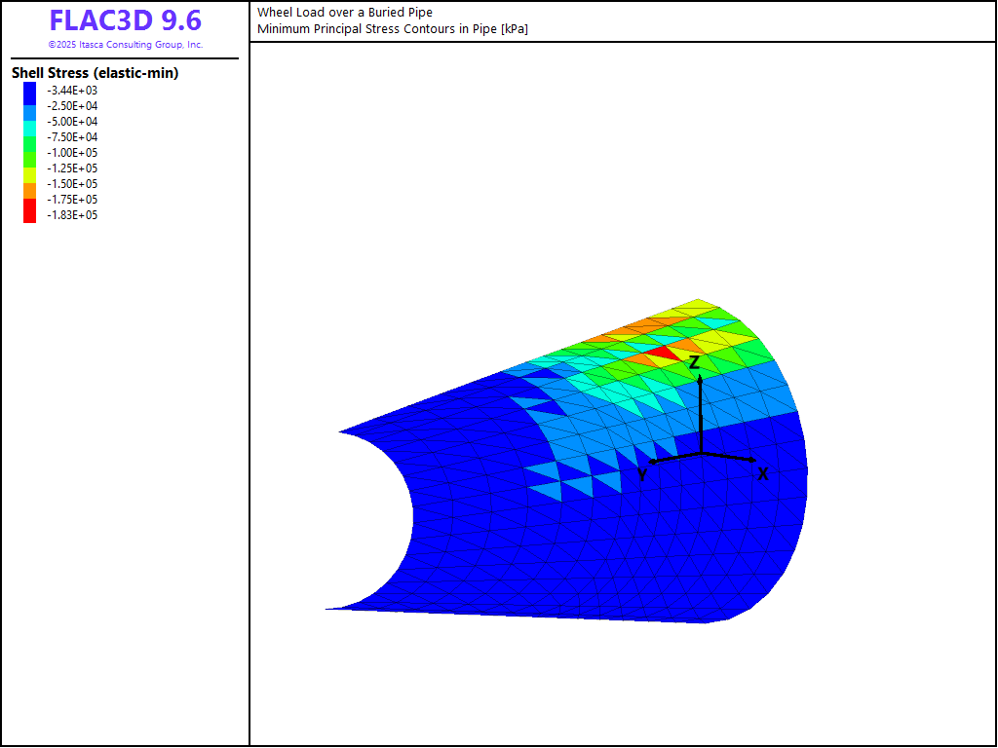Click the X axis label on the triad
The height and width of the screenshot is (748, 998).
pos(763,474)
